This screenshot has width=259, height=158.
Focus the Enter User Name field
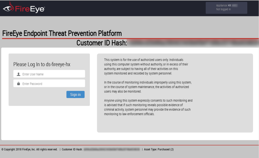(x=49, y=74)
